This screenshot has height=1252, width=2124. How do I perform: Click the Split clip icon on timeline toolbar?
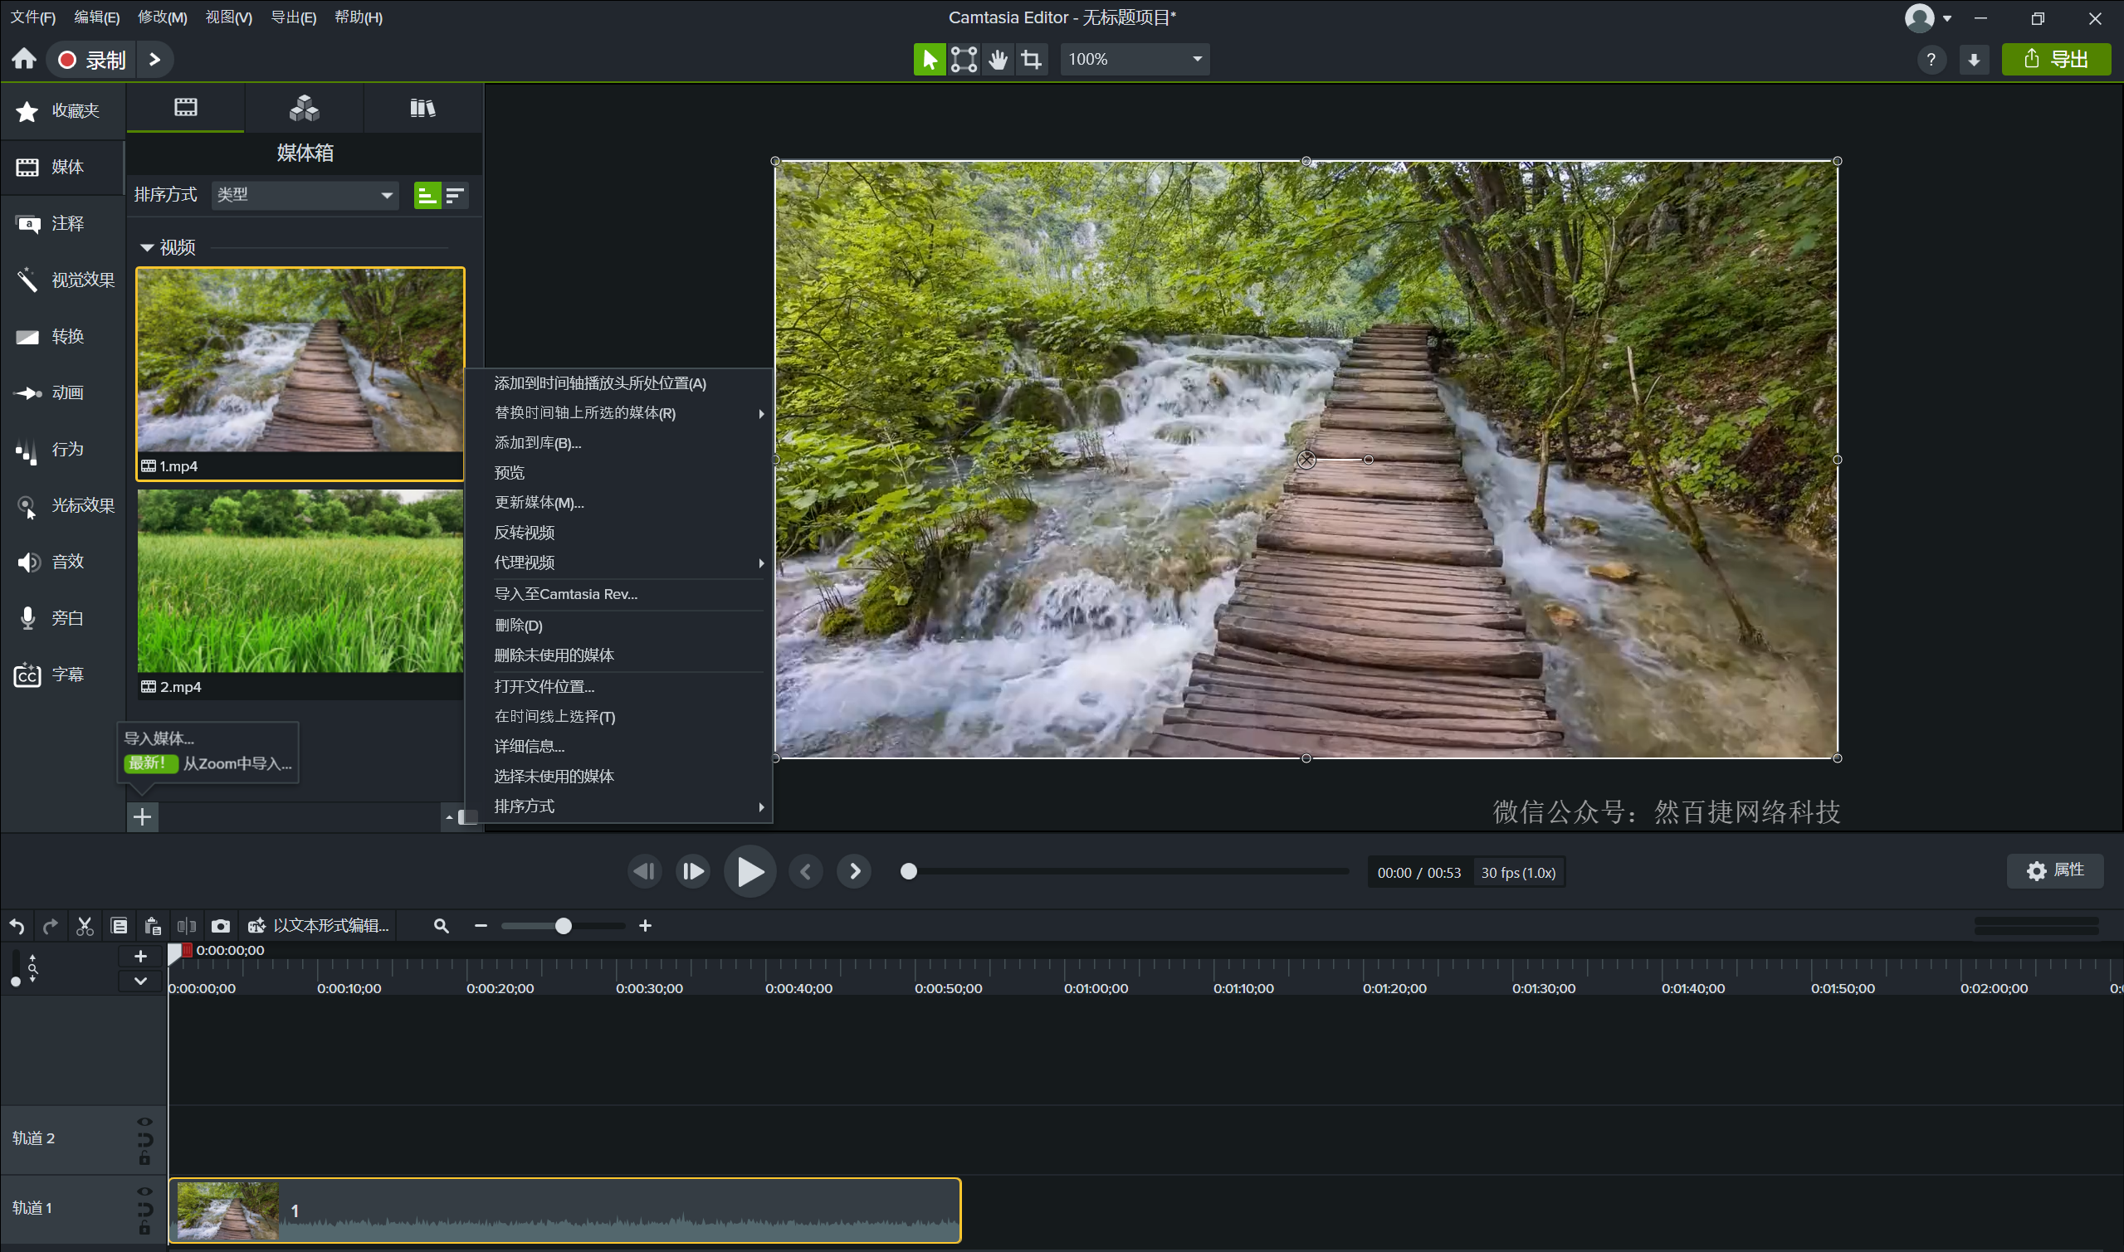point(187,925)
